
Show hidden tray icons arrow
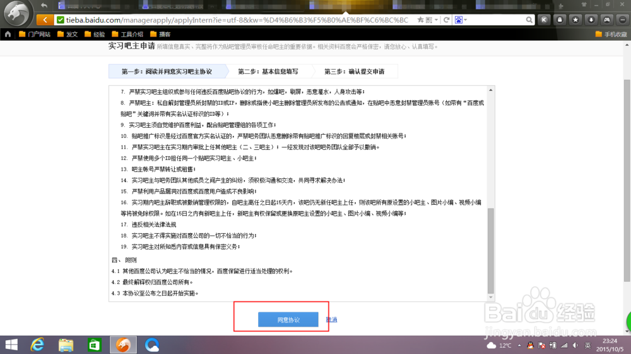pyautogui.click(x=519, y=346)
